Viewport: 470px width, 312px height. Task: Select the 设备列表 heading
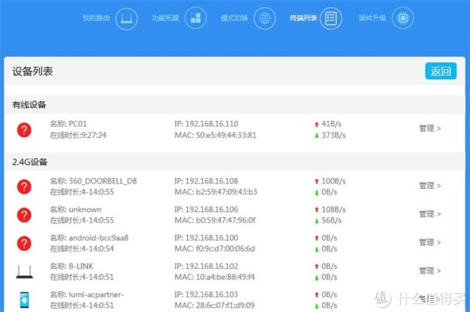(33, 71)
